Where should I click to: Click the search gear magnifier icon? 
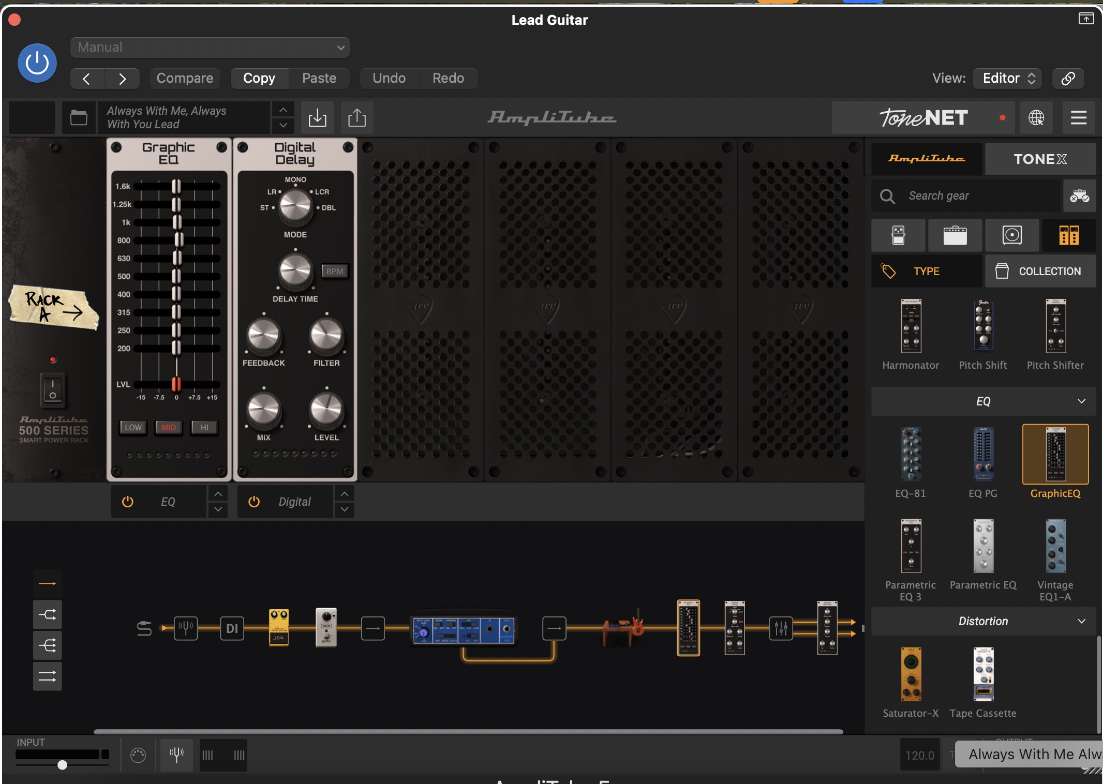coord(887,196)
